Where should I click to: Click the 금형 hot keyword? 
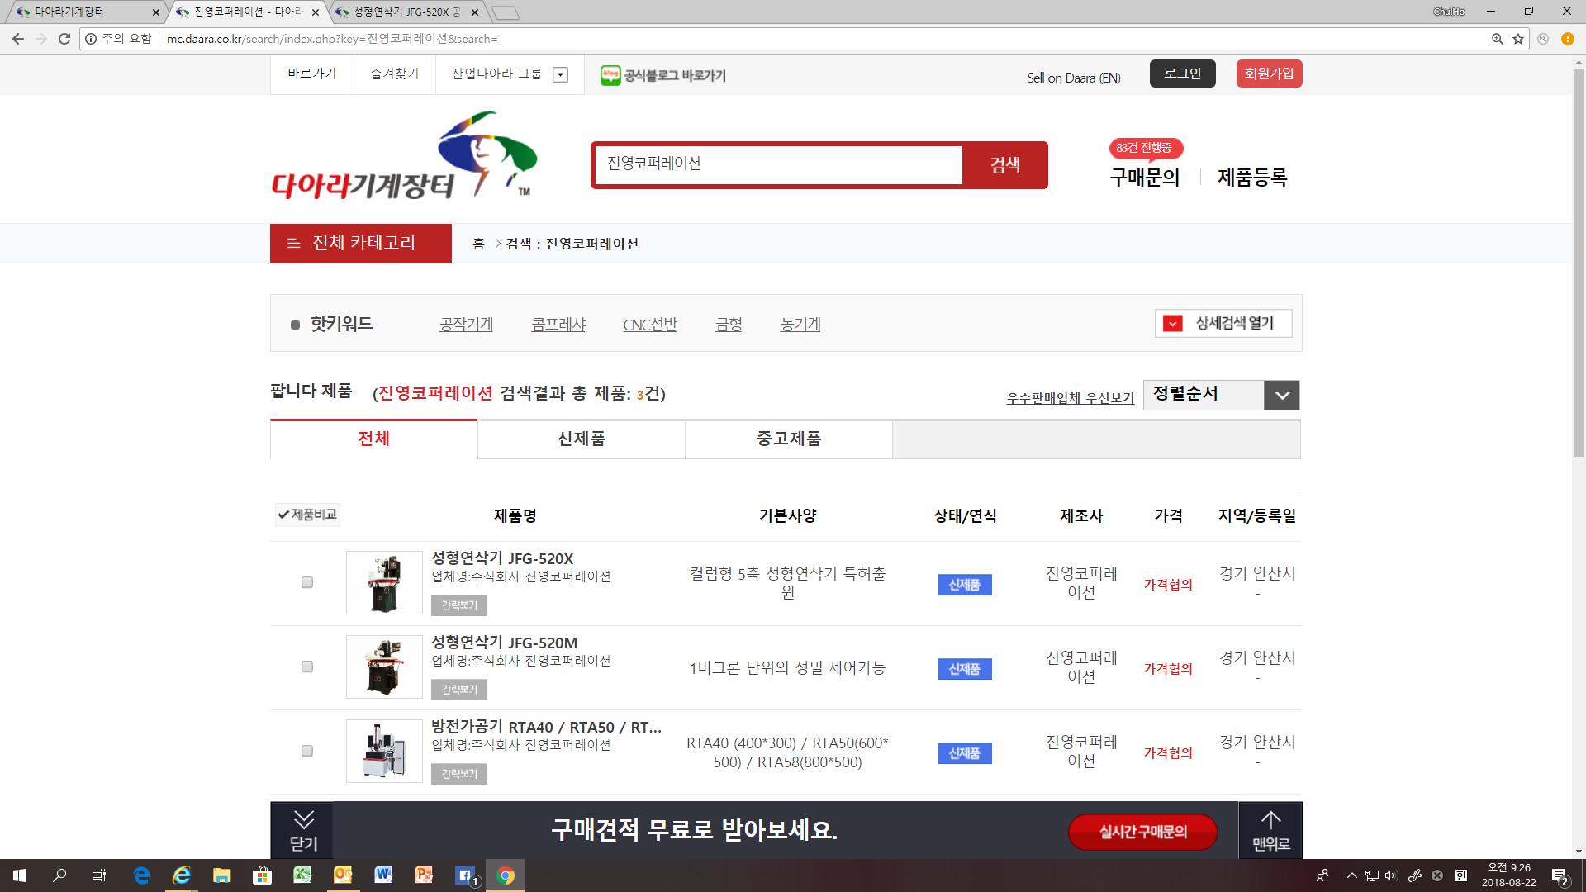729,325
